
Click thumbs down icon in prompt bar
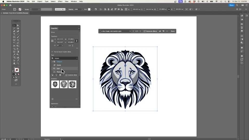[x=163, y=31]
